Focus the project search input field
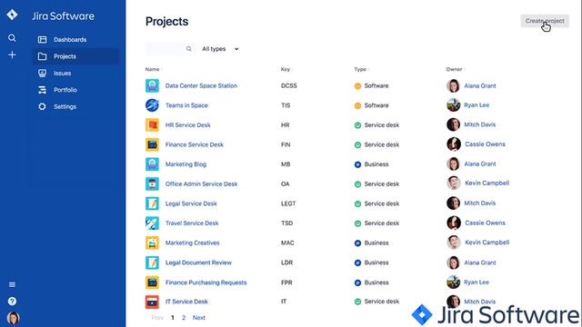The width and height of the screenshot is (582, 327). (170, 49)
